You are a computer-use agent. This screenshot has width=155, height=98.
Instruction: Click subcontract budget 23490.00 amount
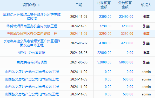(x=126, y=17)
